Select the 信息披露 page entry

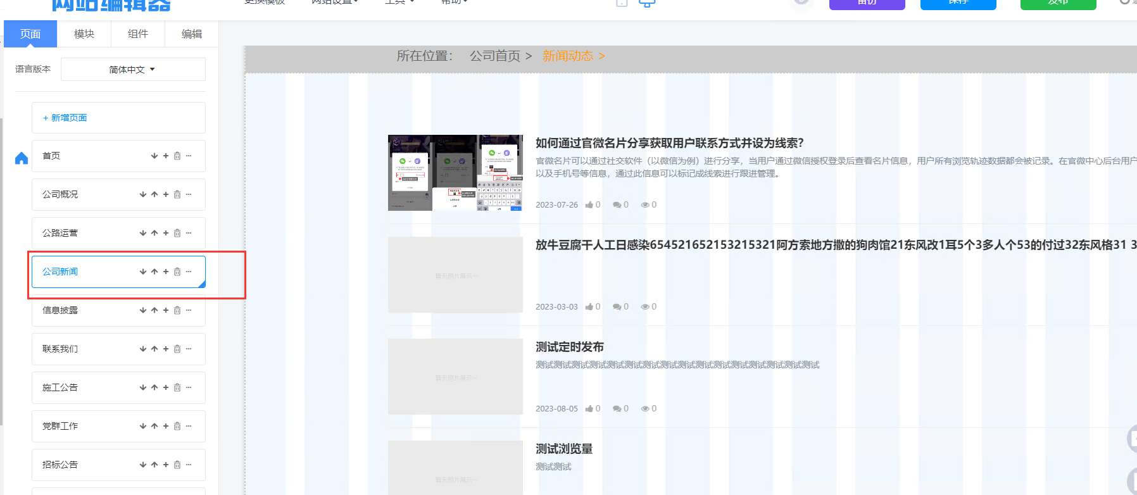click(118, 310)
